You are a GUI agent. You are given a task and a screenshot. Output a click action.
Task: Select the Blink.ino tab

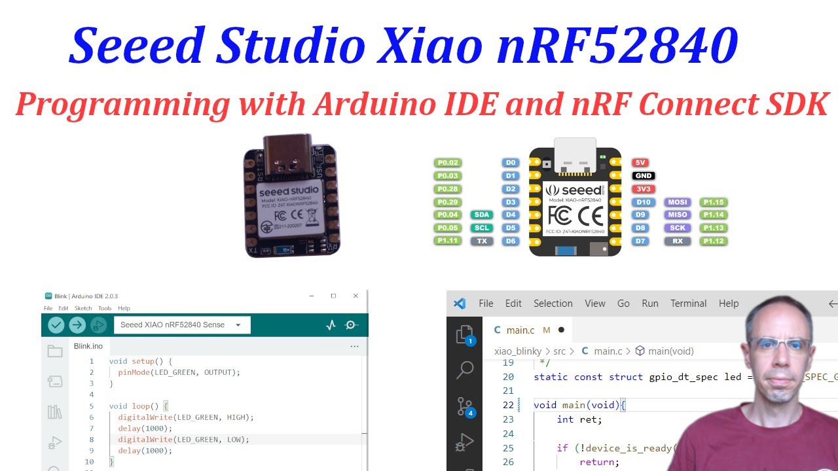[x=88, y=346]
